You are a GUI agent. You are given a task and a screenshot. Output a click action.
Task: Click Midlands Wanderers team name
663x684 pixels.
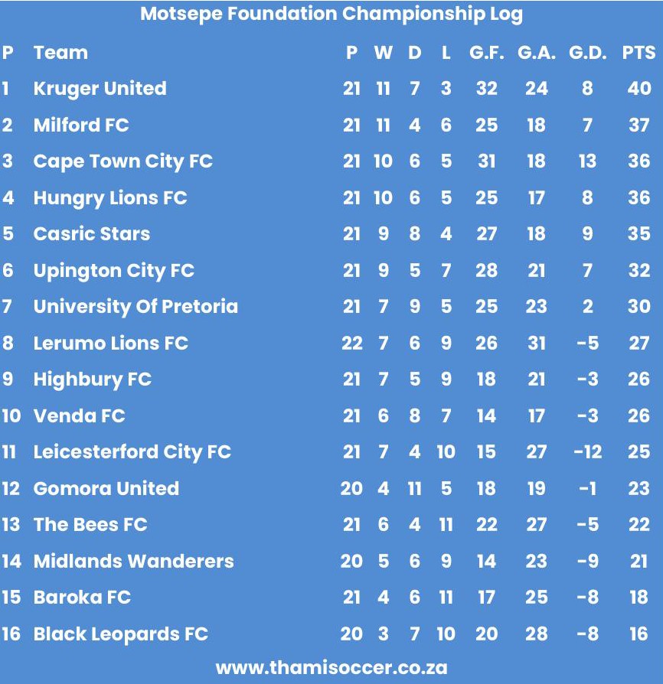(x=133, y=562)
